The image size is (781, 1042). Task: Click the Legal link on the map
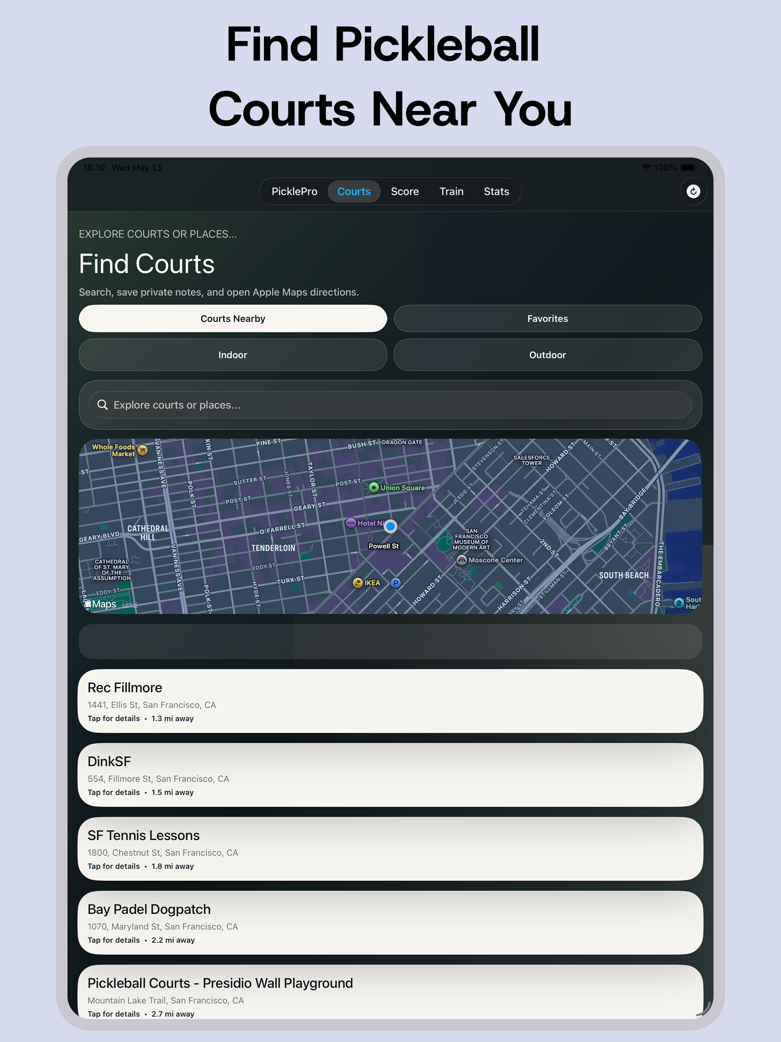pos(130,605)
